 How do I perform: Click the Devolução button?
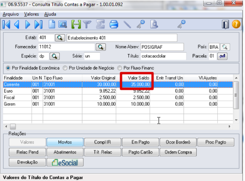coord(27,162)
